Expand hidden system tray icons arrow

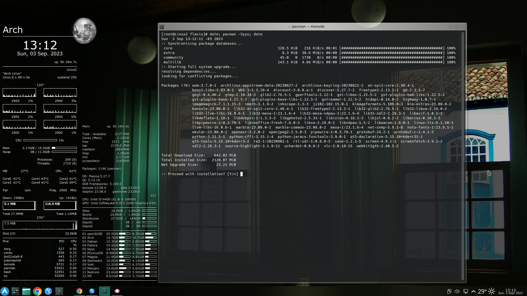(473, 291)
